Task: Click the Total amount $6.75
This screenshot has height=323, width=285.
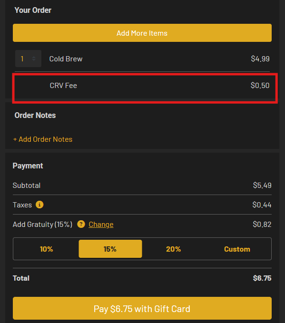Action: (x=262, y=278)
